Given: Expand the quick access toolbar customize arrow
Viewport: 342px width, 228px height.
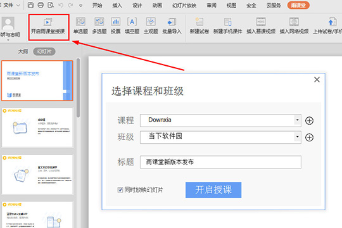Looking at the screenshot, I should (80, 6).
